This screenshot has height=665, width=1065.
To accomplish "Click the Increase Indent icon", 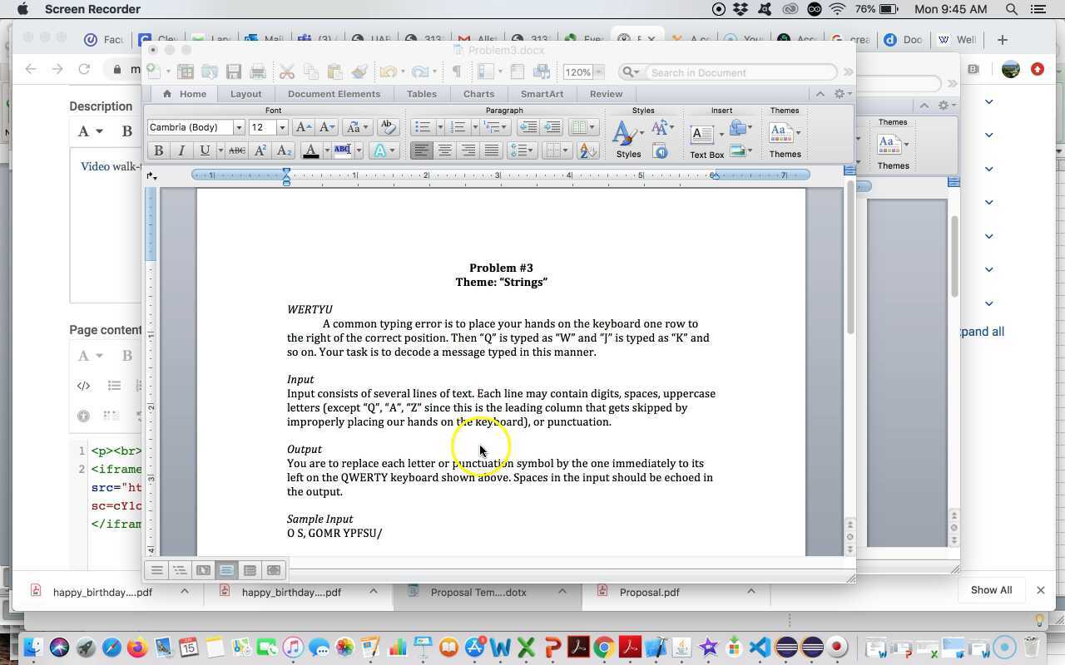I will coord(552,127).
